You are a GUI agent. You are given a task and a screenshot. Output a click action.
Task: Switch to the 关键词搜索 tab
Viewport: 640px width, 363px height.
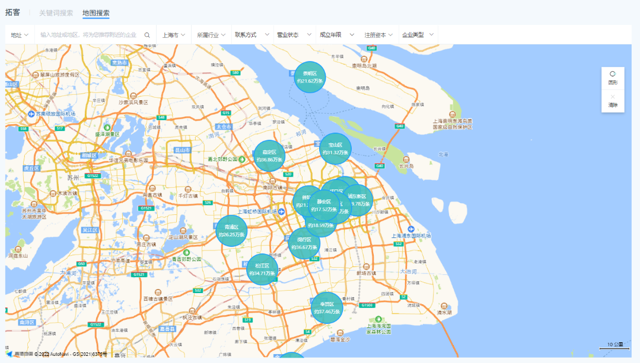click(x=56, y=13)
